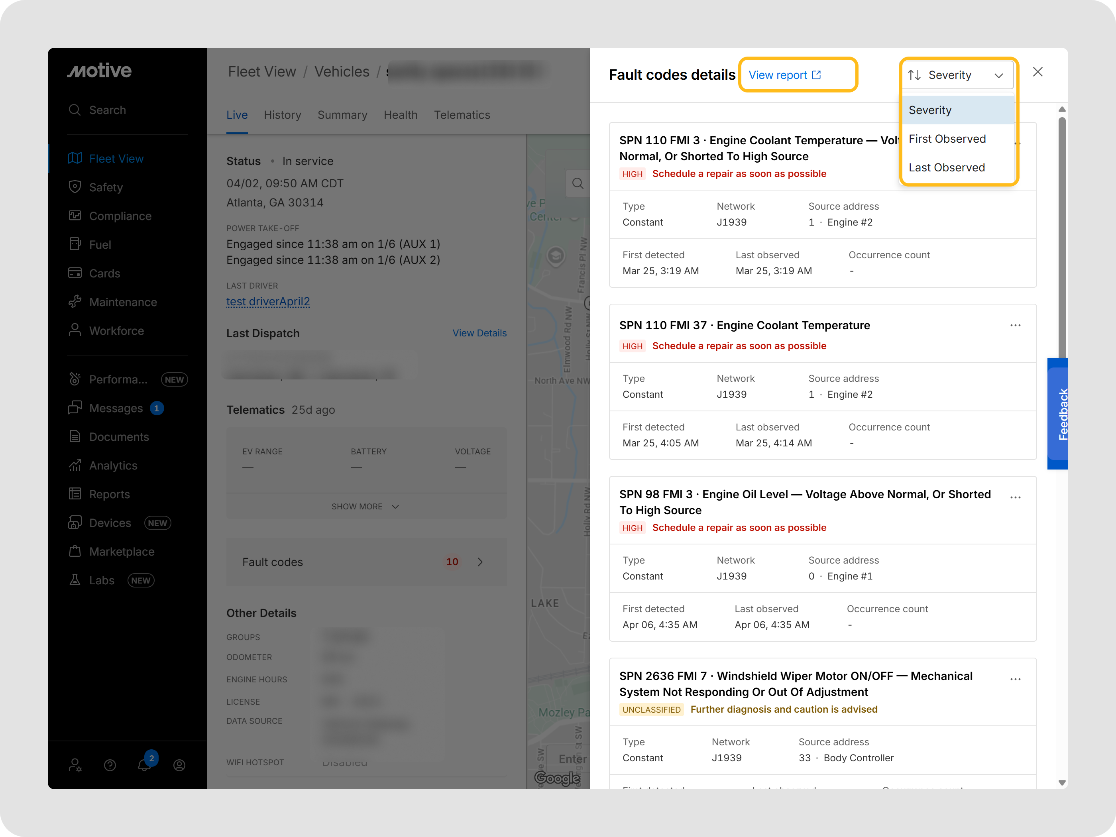
Task: Switch to the Live tab
Action: tap(237, 115)
